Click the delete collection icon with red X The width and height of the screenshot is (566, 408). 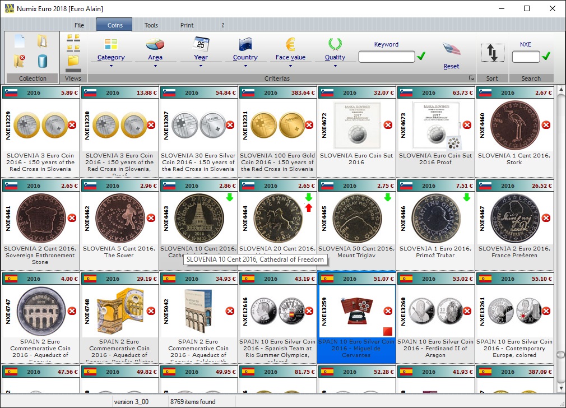coord(20,61)
